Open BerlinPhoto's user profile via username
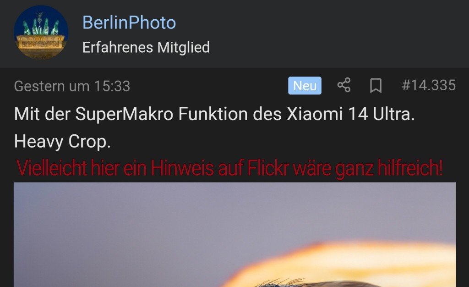 pyautogui.click(x=129, y=22)
